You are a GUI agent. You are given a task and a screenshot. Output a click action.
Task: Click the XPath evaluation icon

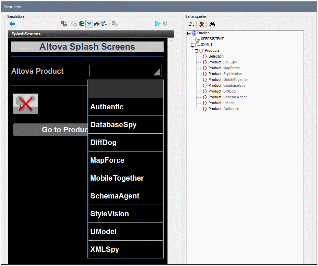(191, 24)
